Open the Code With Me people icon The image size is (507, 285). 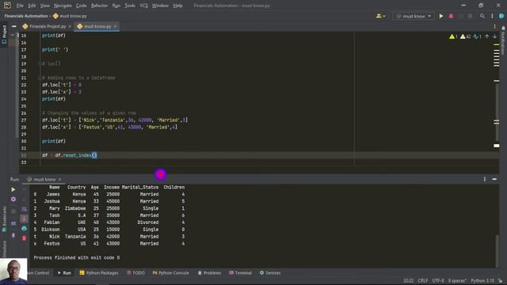click(x=380, y=16)
